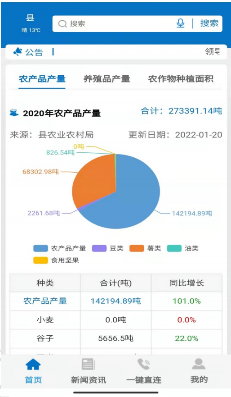Tap the 一键直连 phone icon
The height and width of the screenshot is (397, 231).
[144, 365]
